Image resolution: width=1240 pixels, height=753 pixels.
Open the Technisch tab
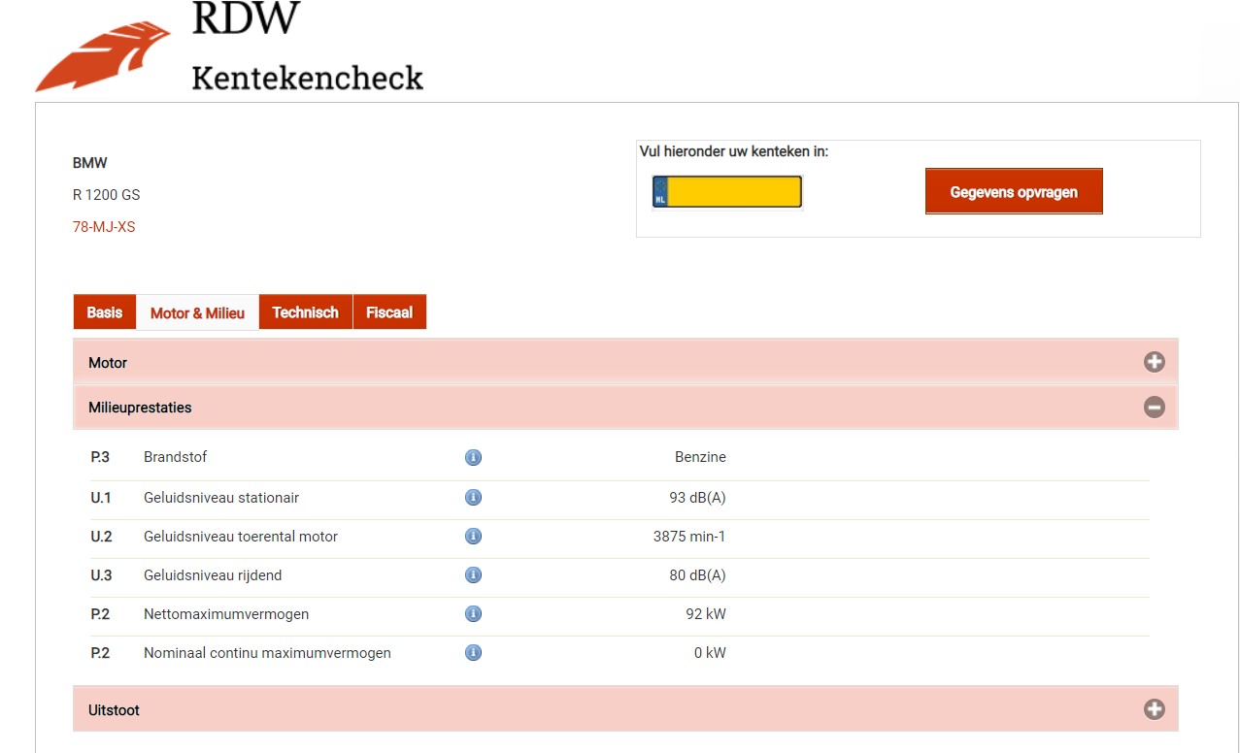305,312
